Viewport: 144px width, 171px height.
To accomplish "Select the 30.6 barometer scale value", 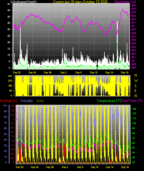I will pos(133,6).
